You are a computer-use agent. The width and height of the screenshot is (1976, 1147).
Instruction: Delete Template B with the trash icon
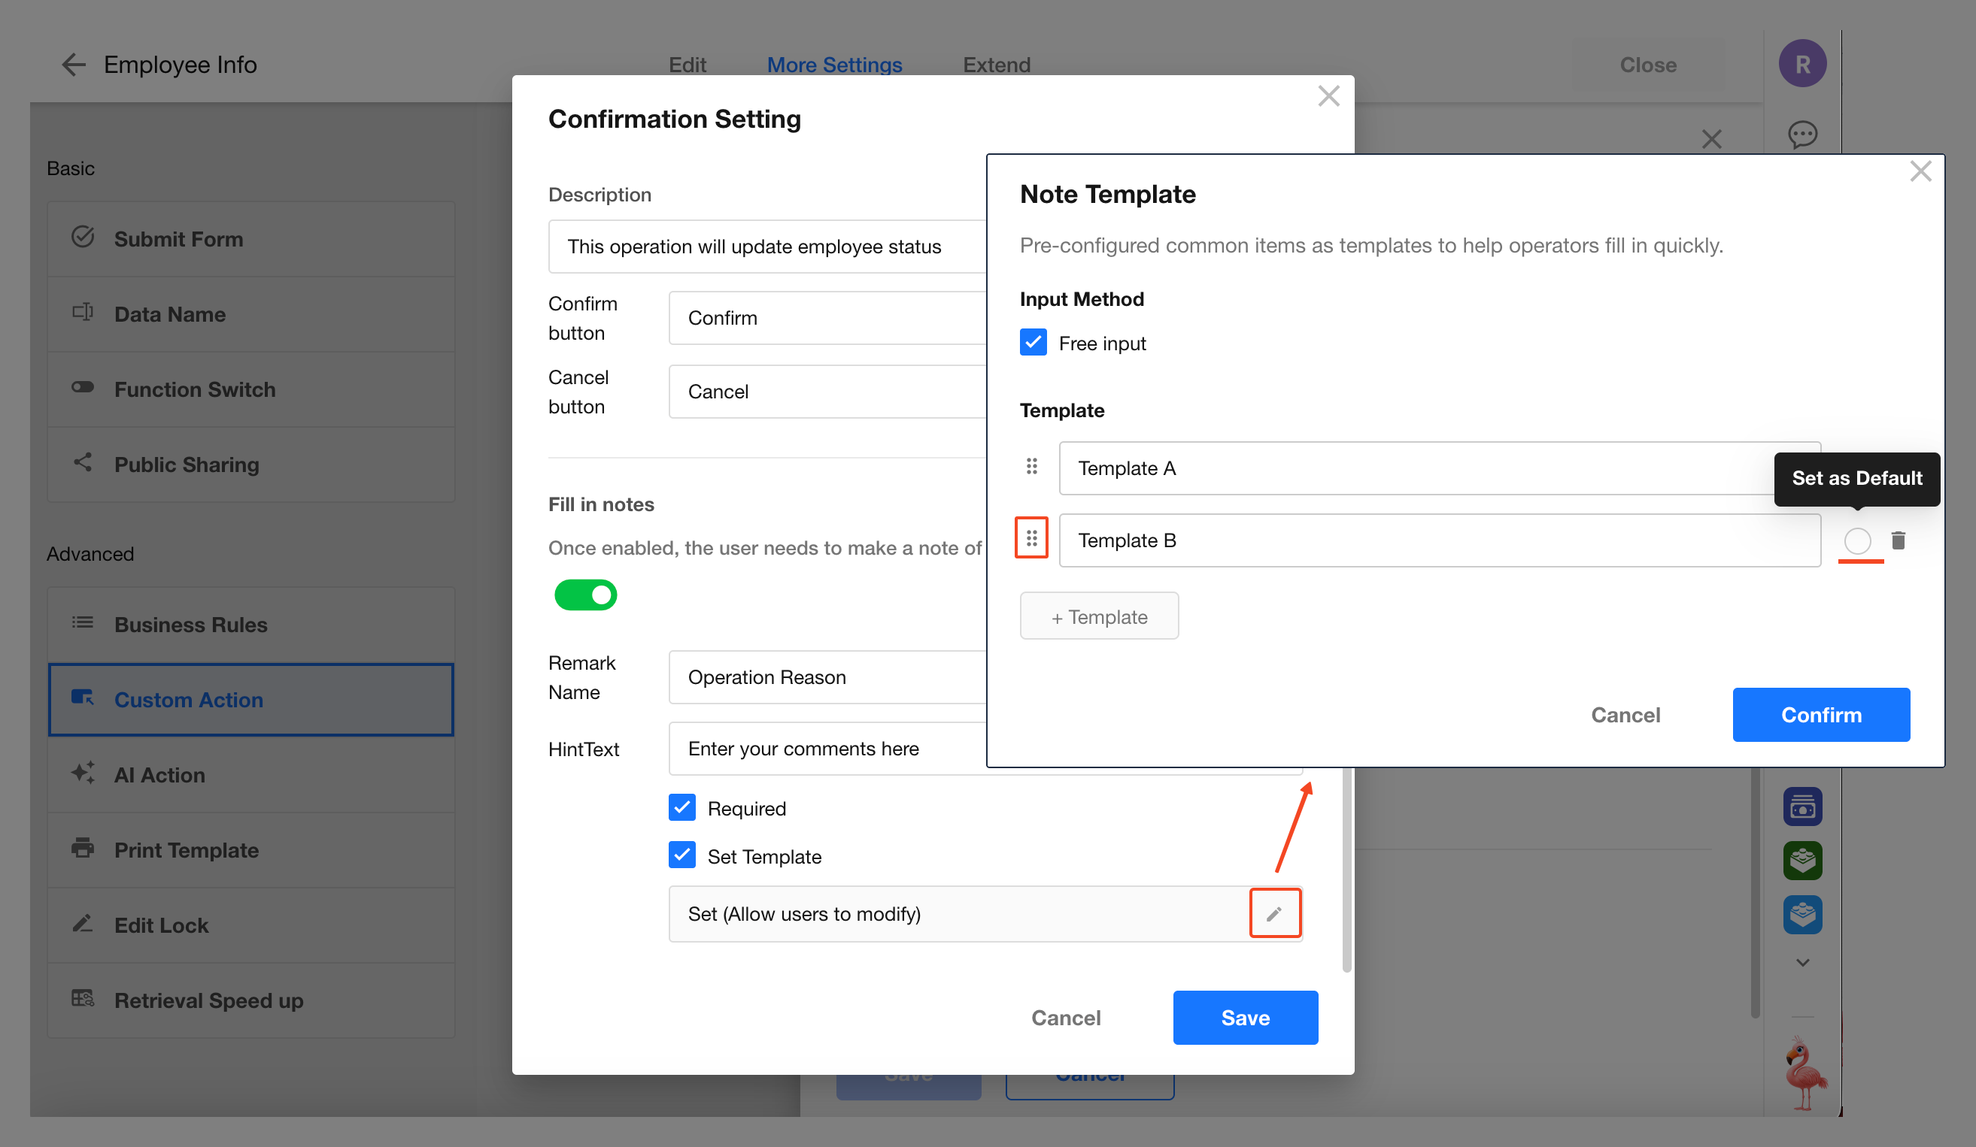[x=1898, y=540]
